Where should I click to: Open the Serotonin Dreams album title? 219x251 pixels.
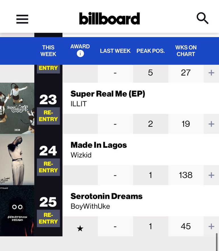click(x=106, y=196)
